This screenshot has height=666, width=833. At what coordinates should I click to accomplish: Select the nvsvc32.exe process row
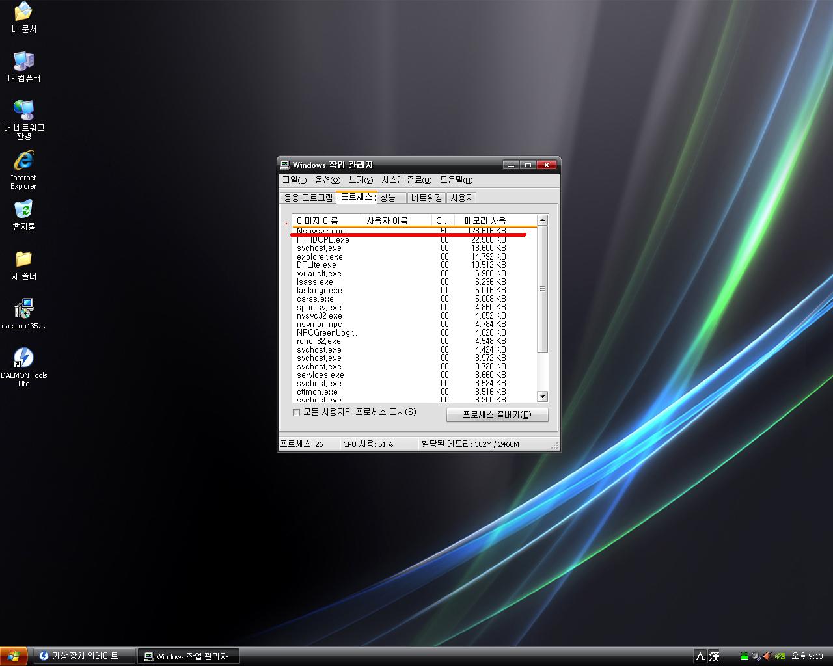coord(414,316)
